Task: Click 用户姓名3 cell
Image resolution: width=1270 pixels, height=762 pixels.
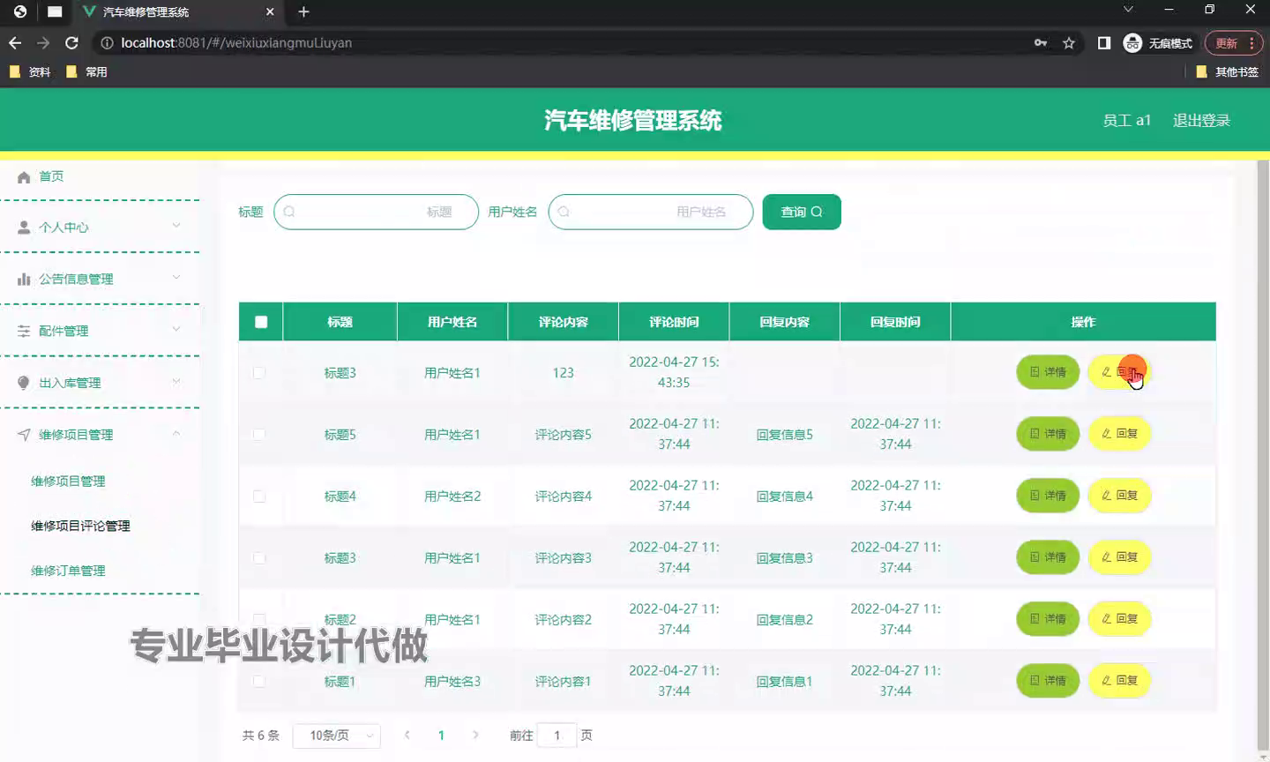Action: click(452, 682)
